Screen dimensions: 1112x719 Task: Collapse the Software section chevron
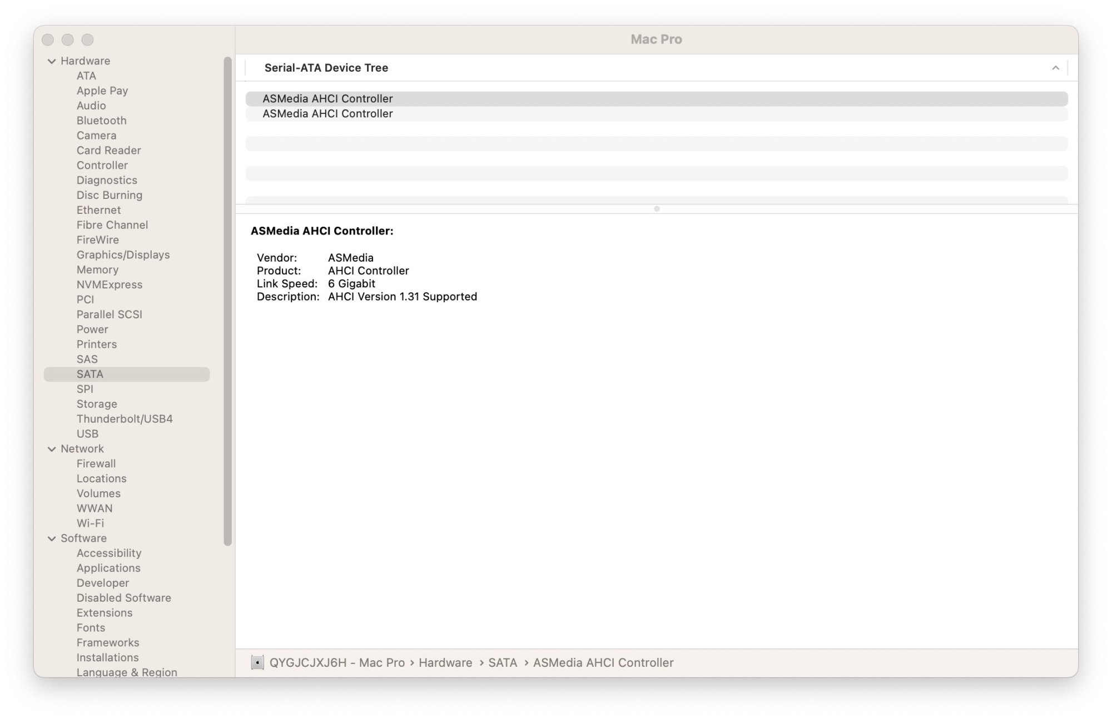click(52, 538)
